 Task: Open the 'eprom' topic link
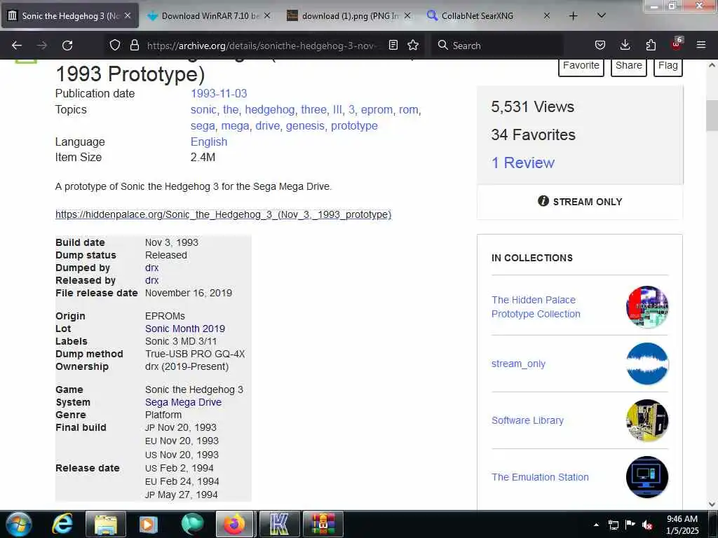click(377, 110)
